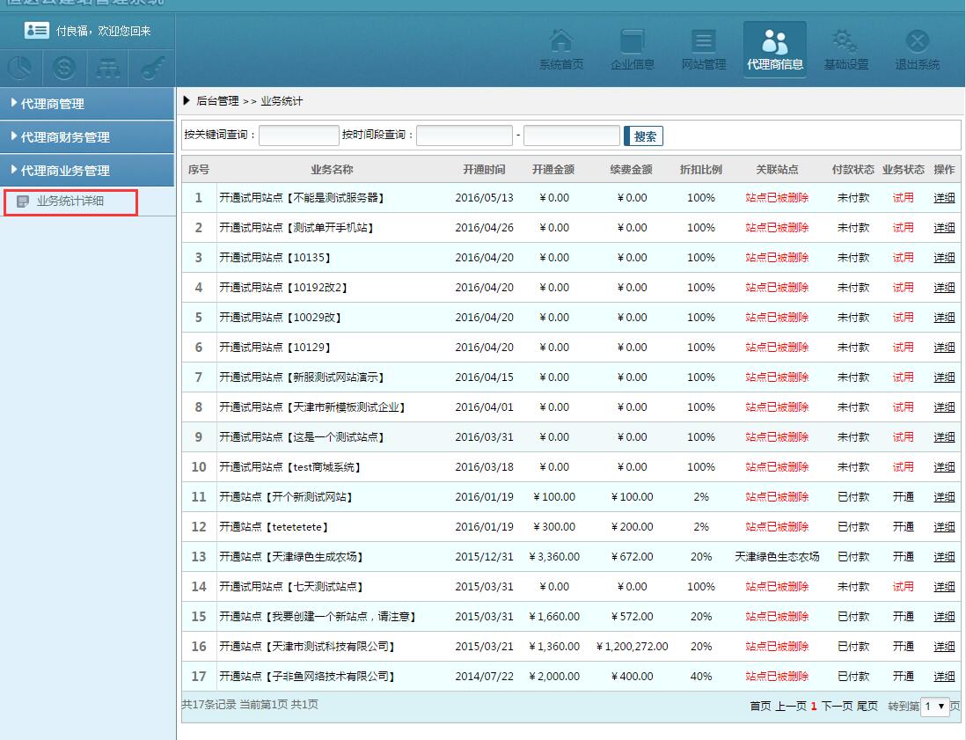Click the pie chart icon in sidebar header
This screenshot has height=740, width=966.
click(21, 68)
